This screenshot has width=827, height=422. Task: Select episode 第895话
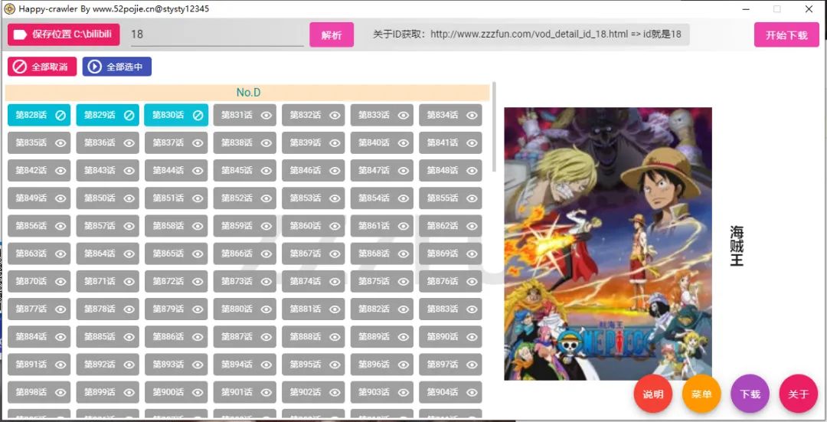tap(313, 365)
